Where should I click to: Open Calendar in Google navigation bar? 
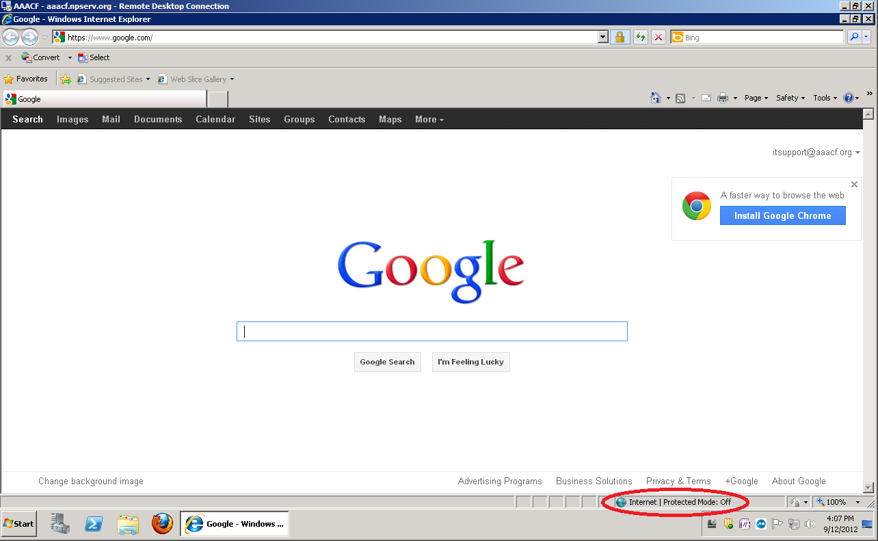215,119
